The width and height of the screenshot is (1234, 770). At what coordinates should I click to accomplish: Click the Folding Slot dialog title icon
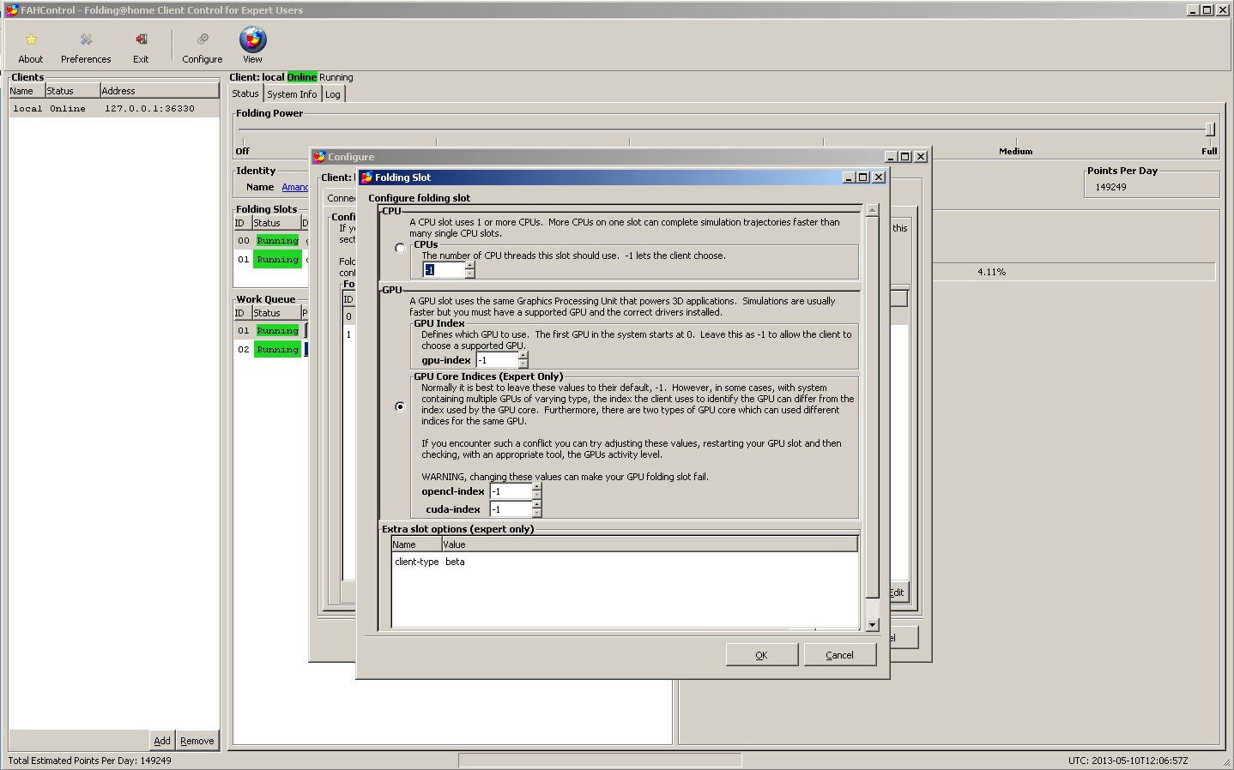[x=366, y=177]
